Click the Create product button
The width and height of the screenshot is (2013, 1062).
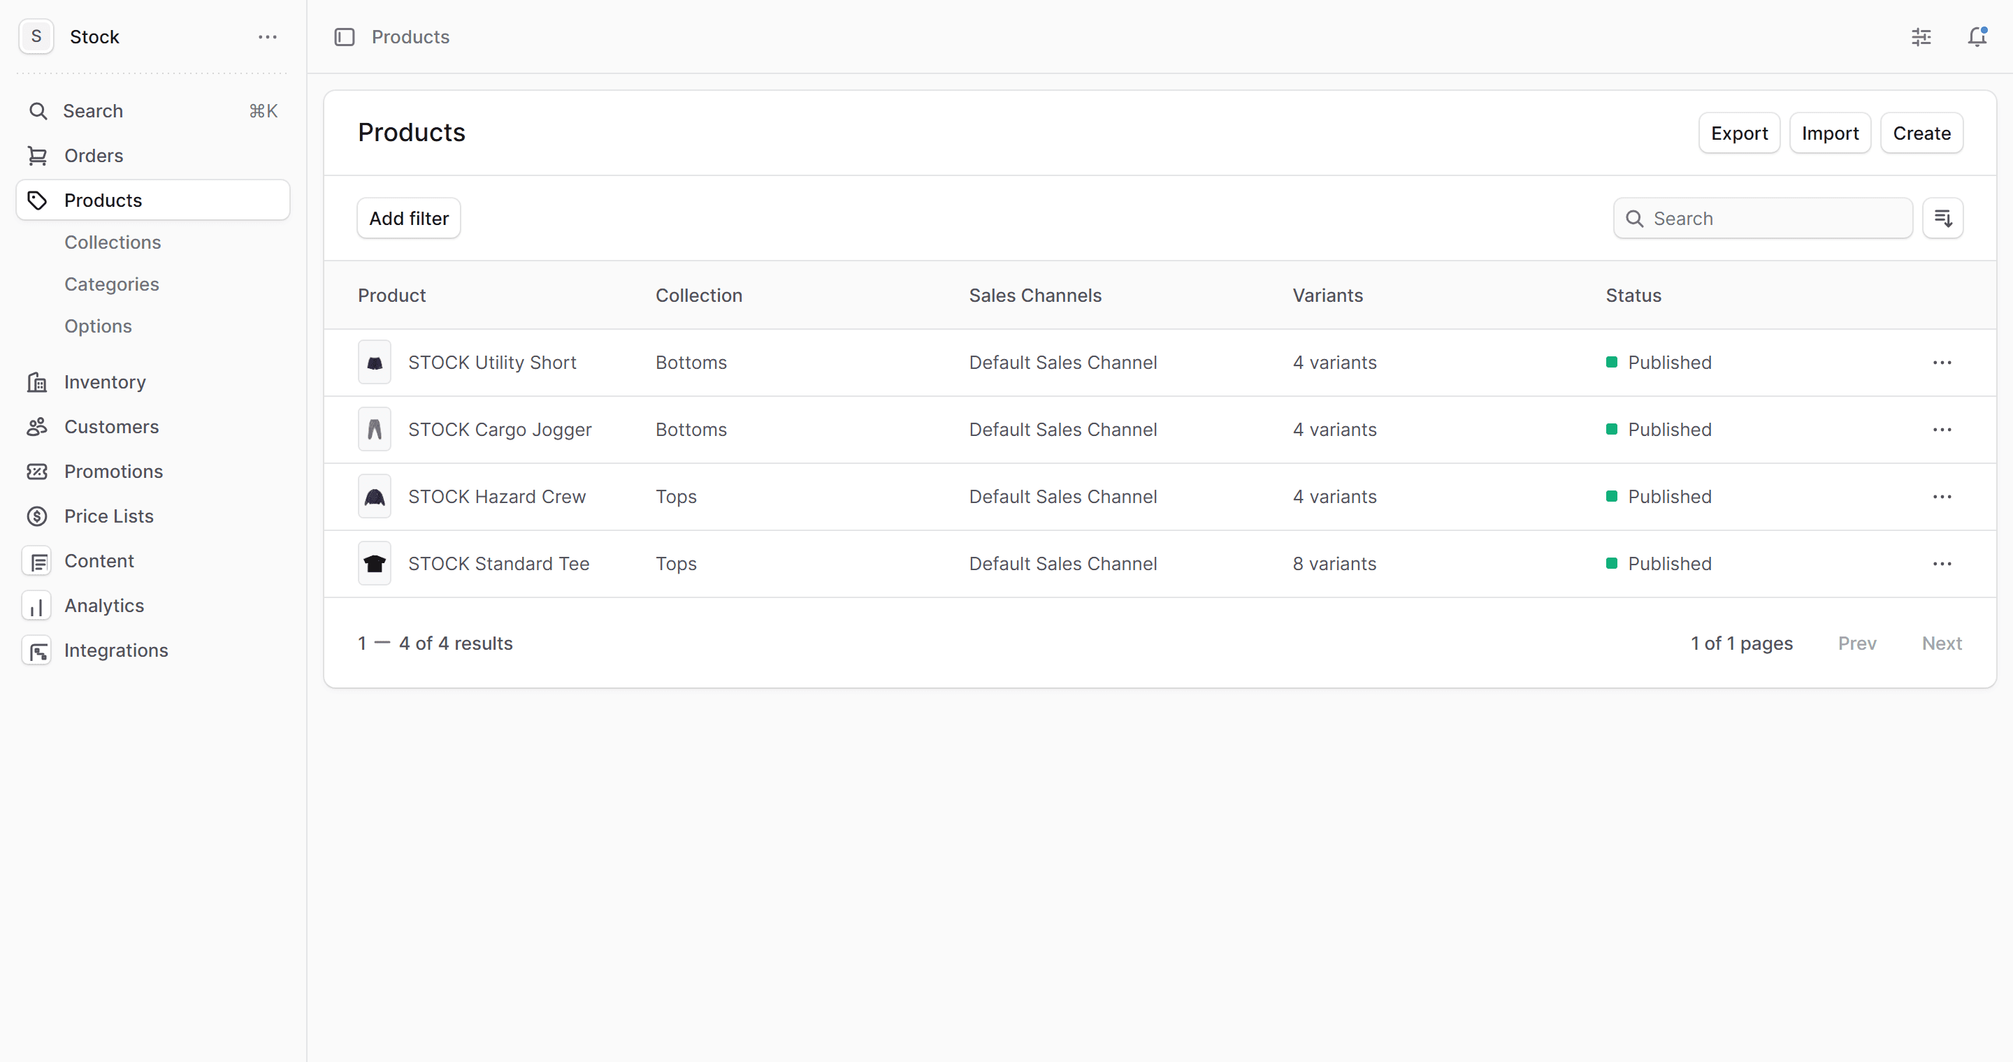click(x=1921, y=133)
